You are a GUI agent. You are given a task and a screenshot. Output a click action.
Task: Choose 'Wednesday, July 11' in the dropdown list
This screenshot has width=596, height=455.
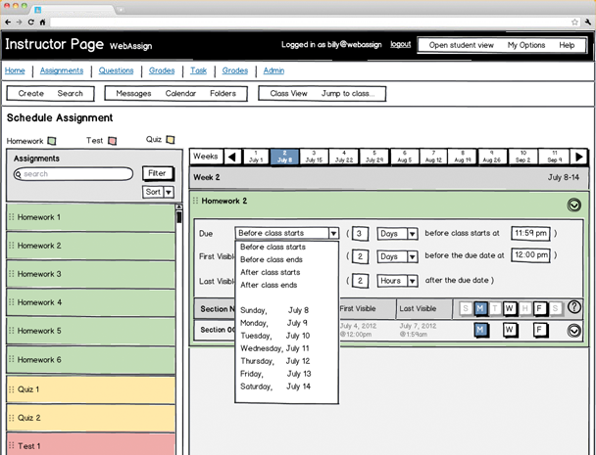[274, 347]
